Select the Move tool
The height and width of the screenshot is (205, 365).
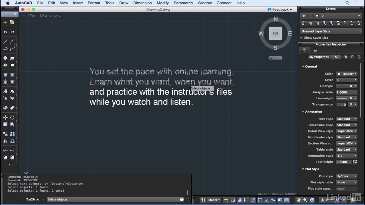point(5,117)
